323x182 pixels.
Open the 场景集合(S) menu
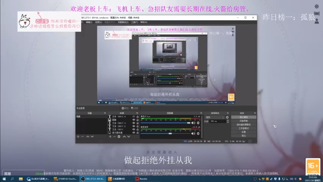(x=123, y=22)
